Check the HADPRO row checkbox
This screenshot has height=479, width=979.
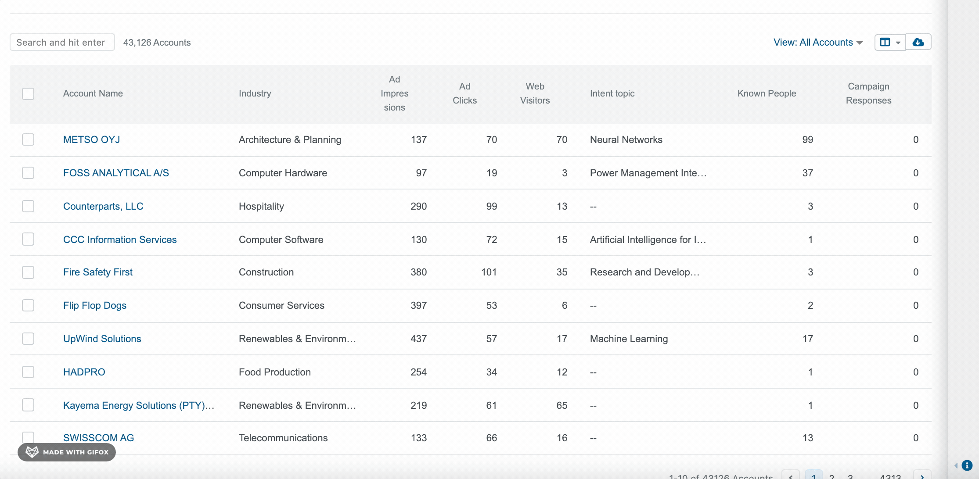(x=28, y=372)
